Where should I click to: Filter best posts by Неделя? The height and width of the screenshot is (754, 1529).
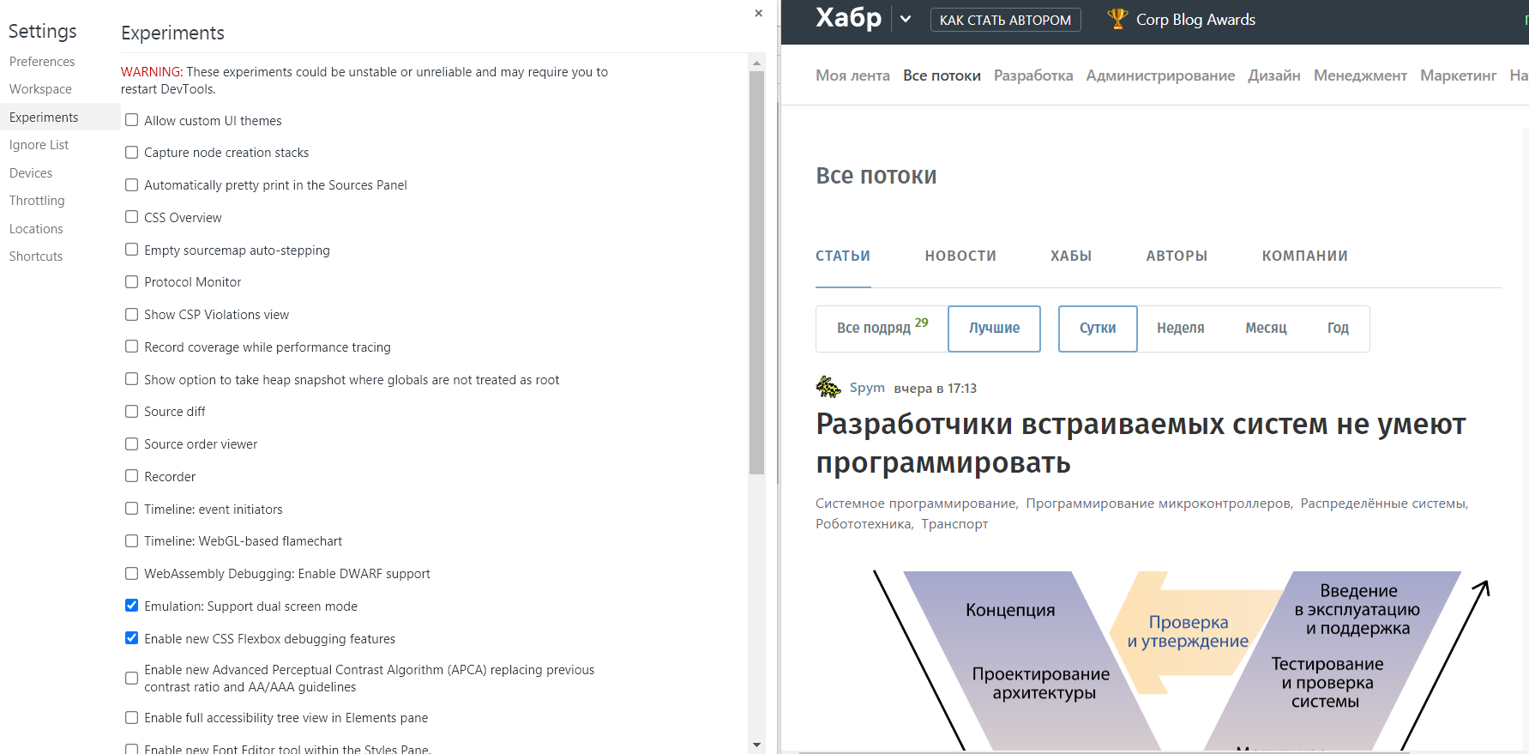pos(1180,328)
